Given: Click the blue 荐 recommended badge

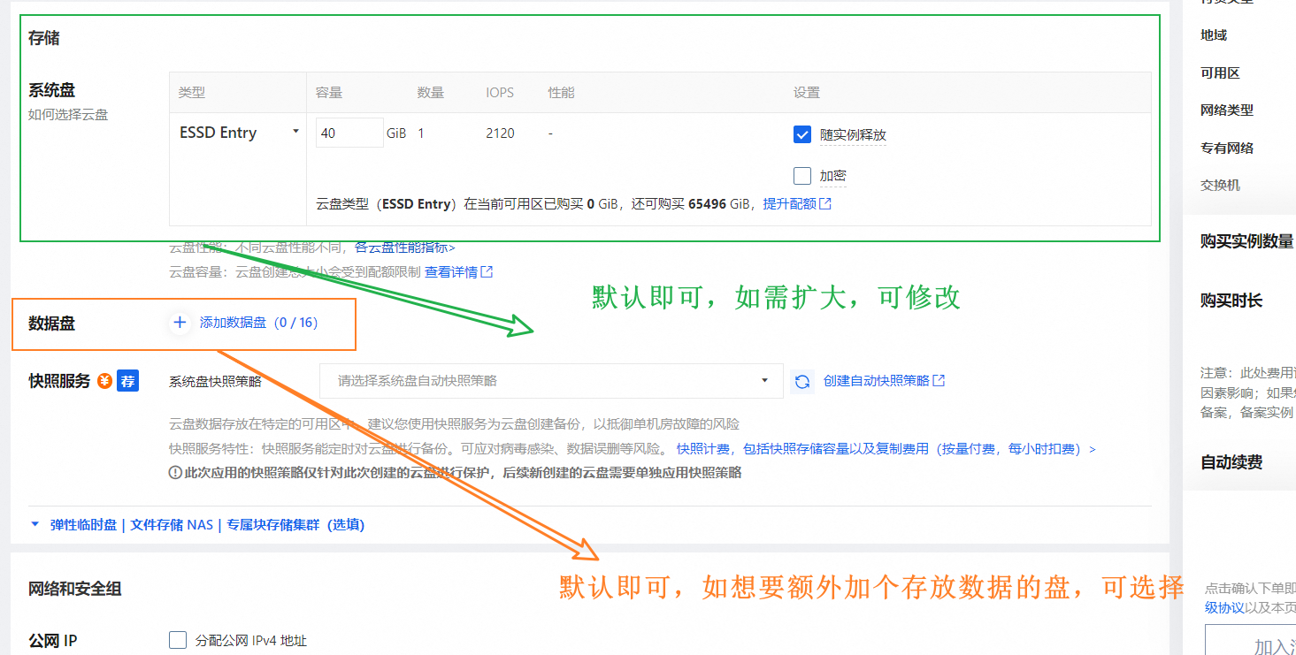Looking at the screenshot, I should coord(128,381).
